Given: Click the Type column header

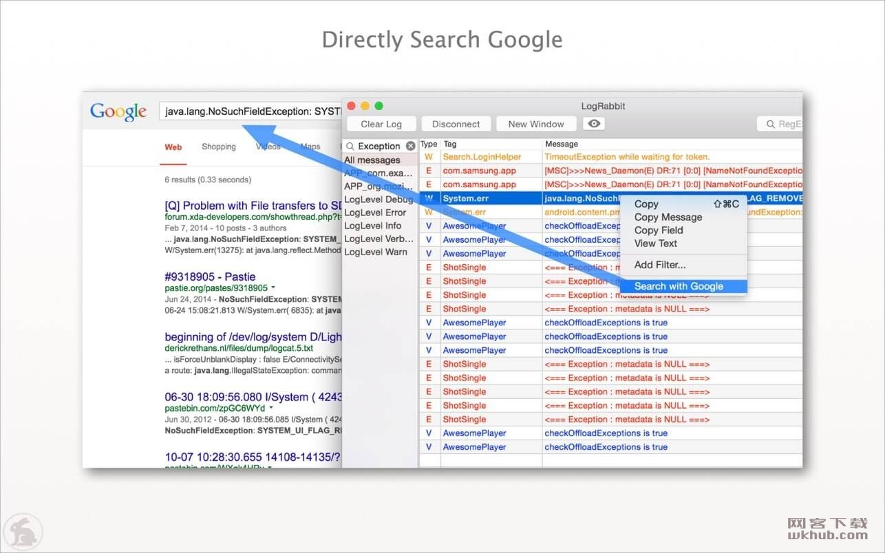Looking at the screenshot, I should click(429, 144).
